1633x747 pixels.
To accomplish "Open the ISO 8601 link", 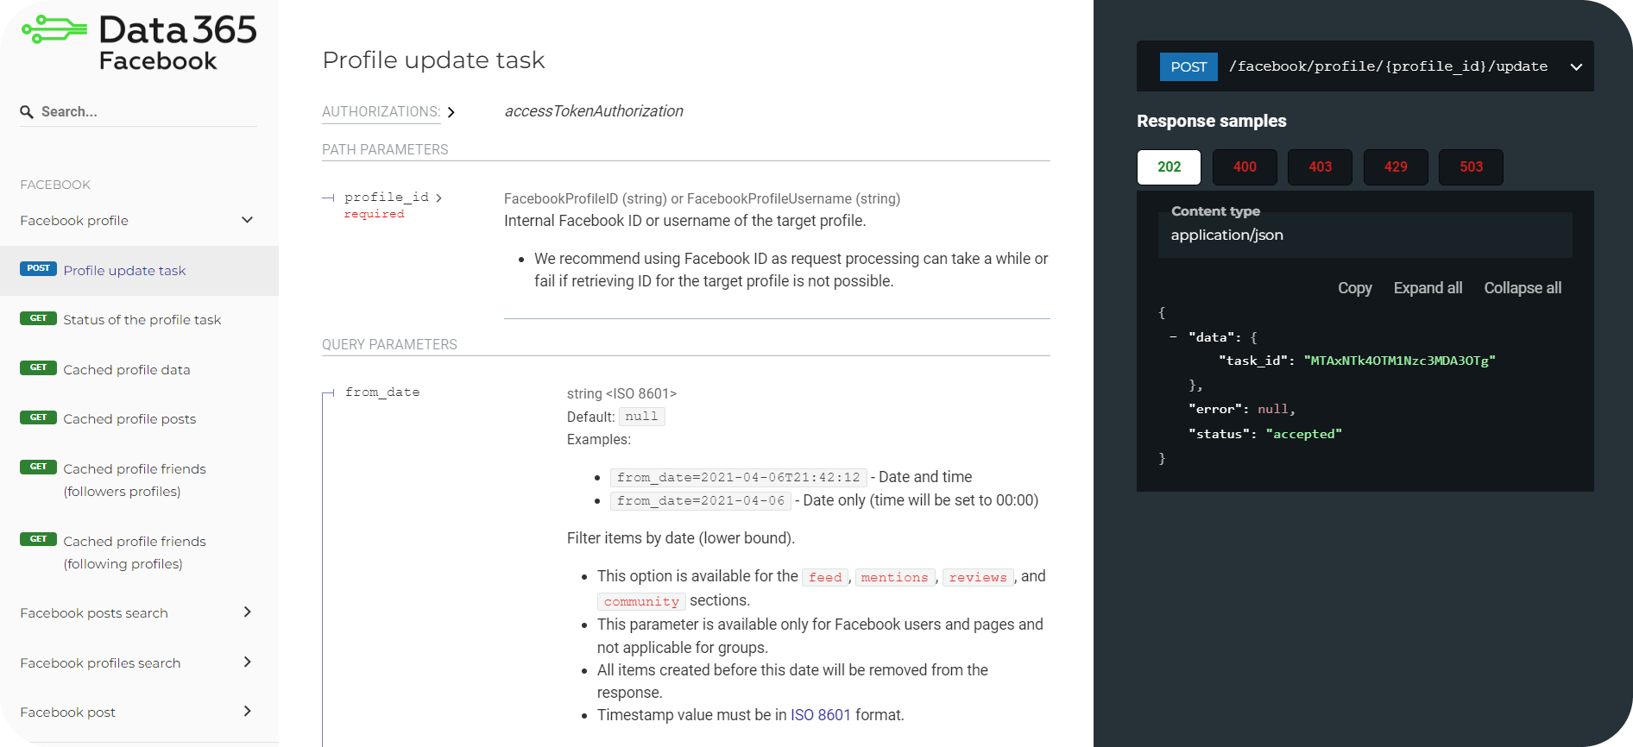I will (820, 715).
